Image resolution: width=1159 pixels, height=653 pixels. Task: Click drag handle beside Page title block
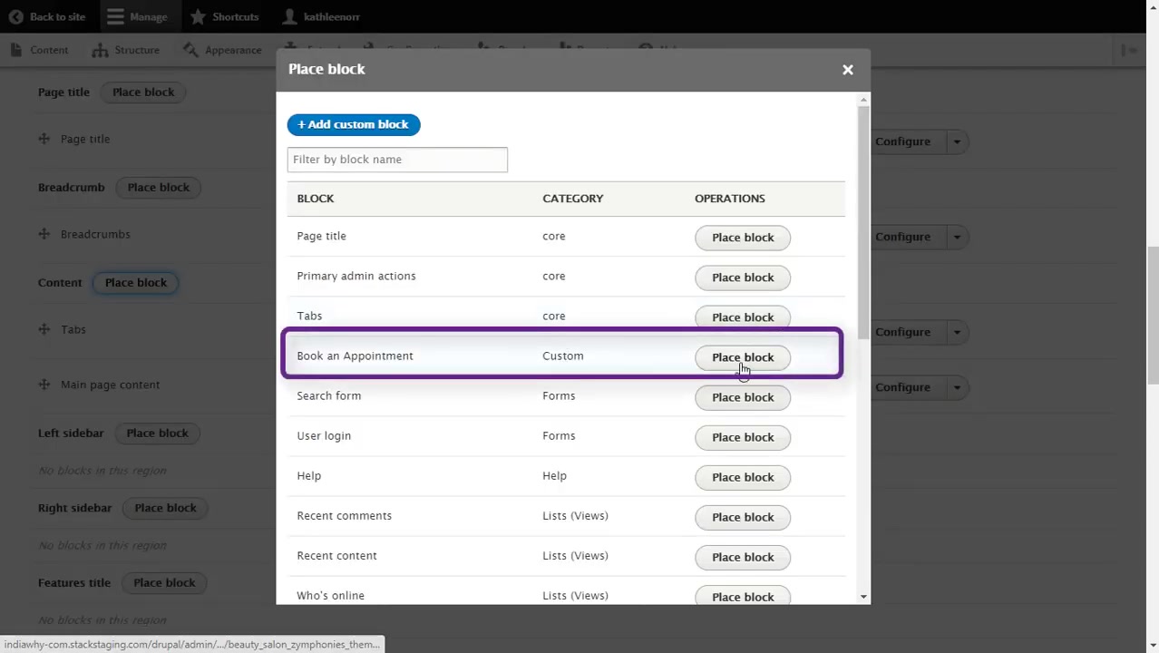click(x=44, y=139)
